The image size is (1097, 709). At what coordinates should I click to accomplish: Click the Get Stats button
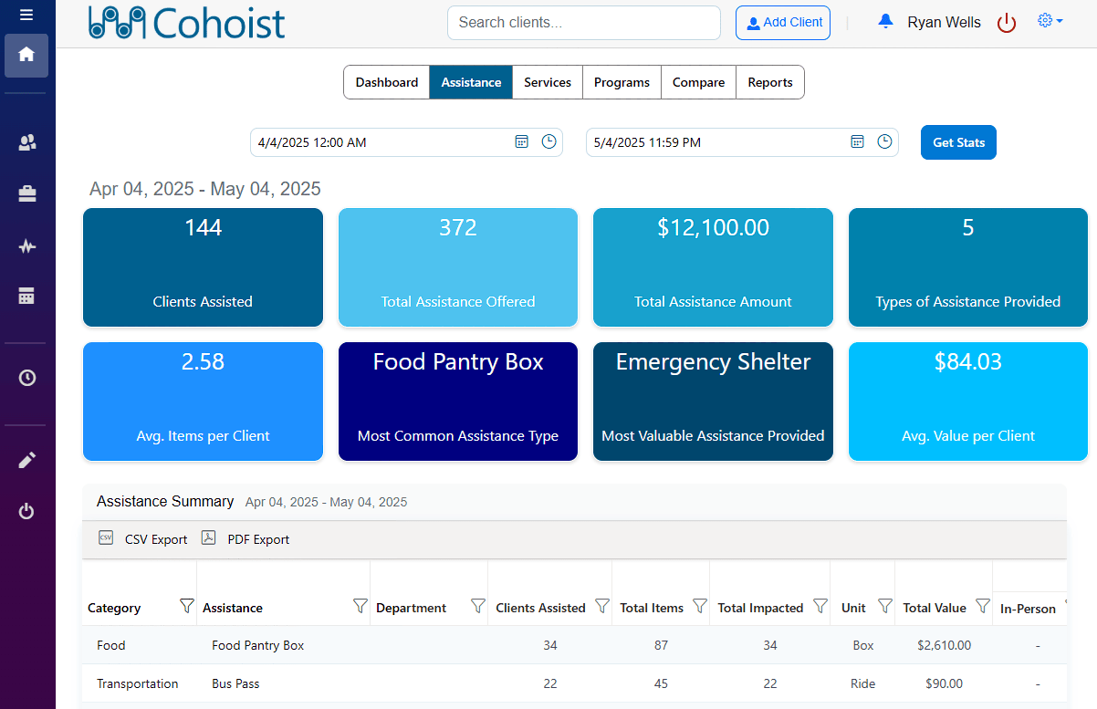pos(958,142)
